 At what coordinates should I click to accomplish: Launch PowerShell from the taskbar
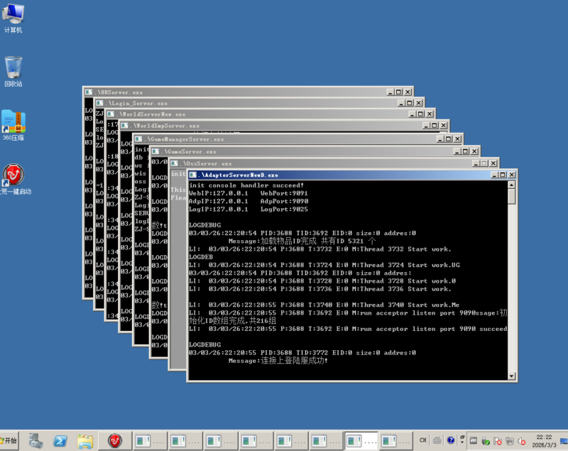(60, 440)
